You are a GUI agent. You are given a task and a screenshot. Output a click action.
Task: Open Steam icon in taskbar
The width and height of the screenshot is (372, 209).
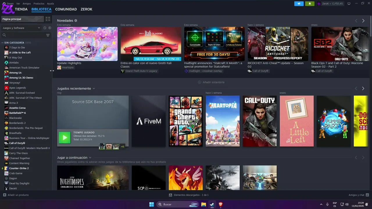(212, 204)
